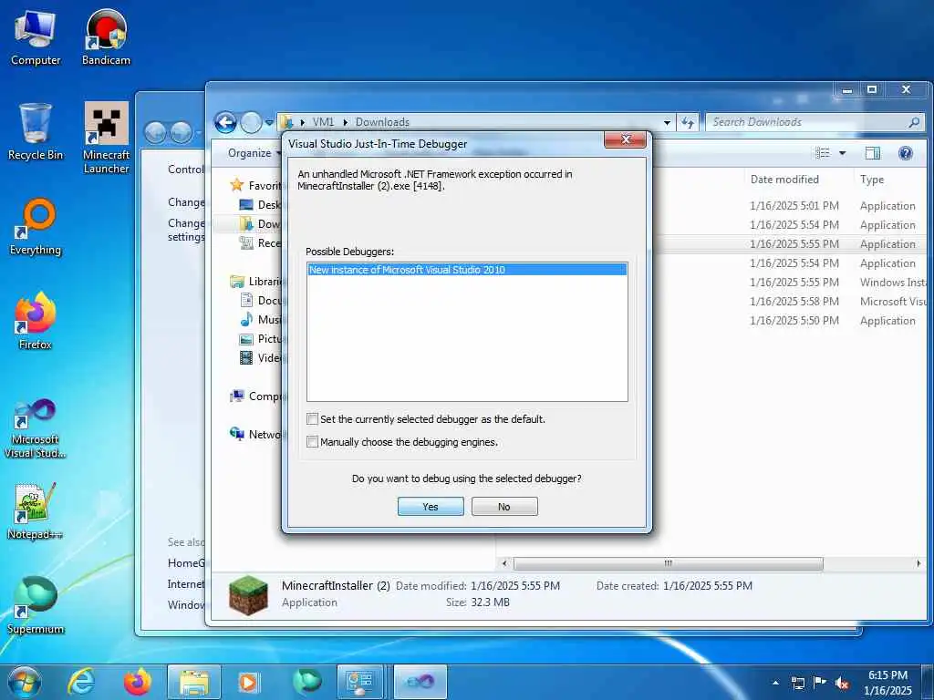Screen dimensions: 934x700
Task: Switch to Windows Explorer on the taskbar
Action: (194, 682)
